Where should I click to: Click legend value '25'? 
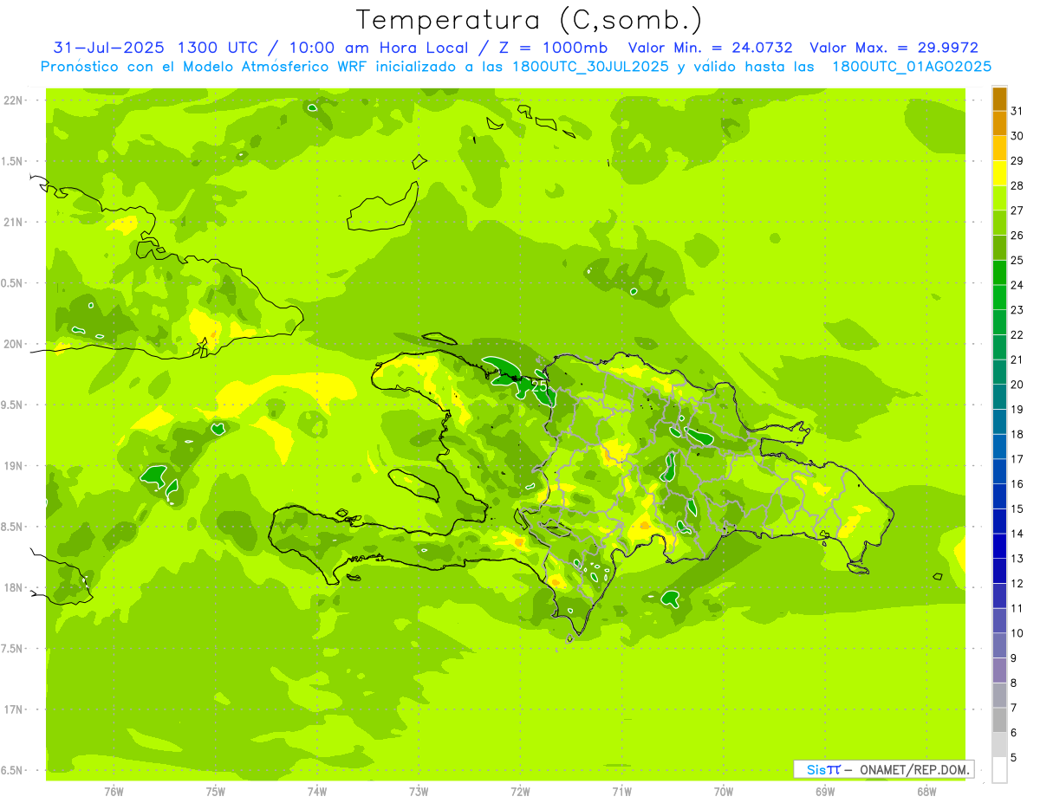(1017, 260)
